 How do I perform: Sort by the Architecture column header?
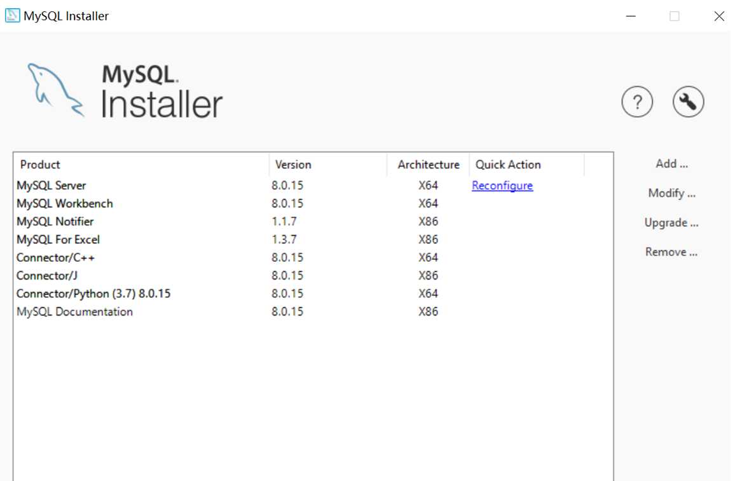click(x=428, y=165)
